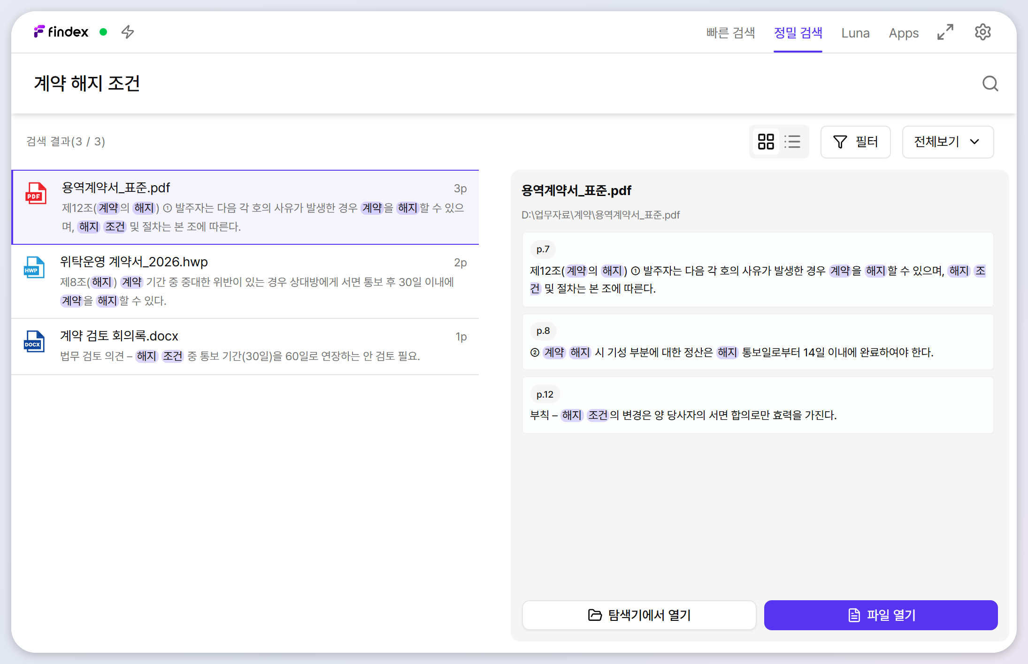Click the 검색 결과(3 / 3) count label
1028x664 pixels.
click(x=66, y=141)
